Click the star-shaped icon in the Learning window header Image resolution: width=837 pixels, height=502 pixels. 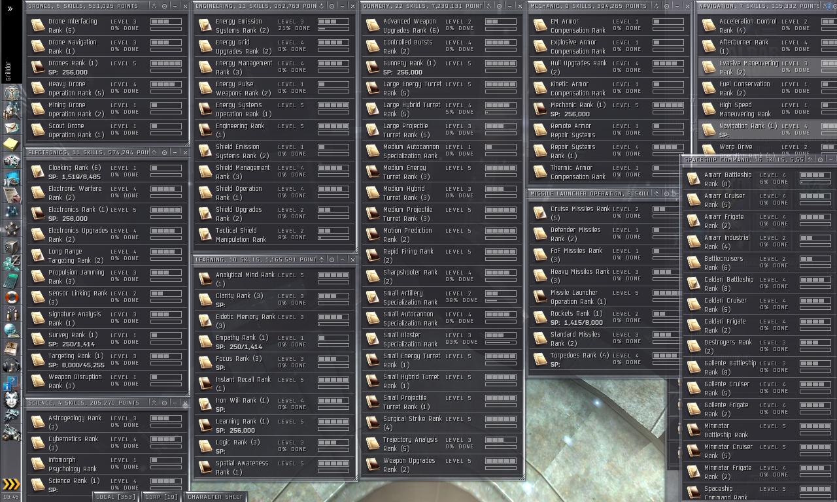[321, 259]
